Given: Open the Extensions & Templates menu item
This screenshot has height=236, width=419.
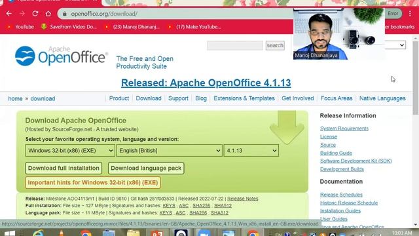Looking at the screenshot, I should point(244,98).
